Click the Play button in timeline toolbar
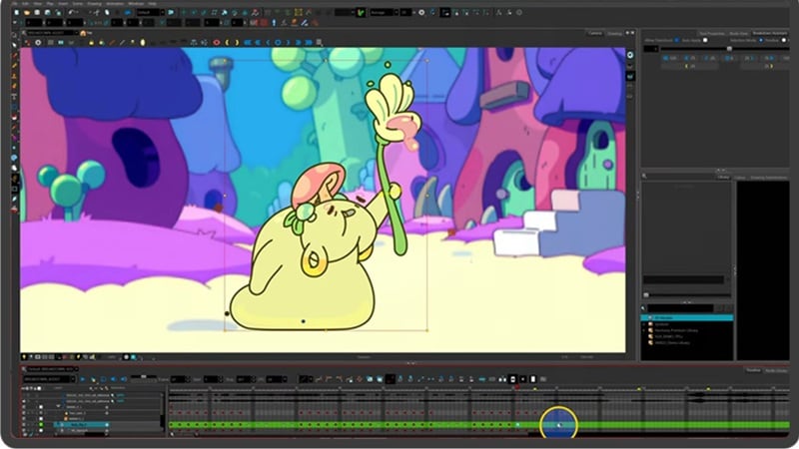 pos(83,379)
